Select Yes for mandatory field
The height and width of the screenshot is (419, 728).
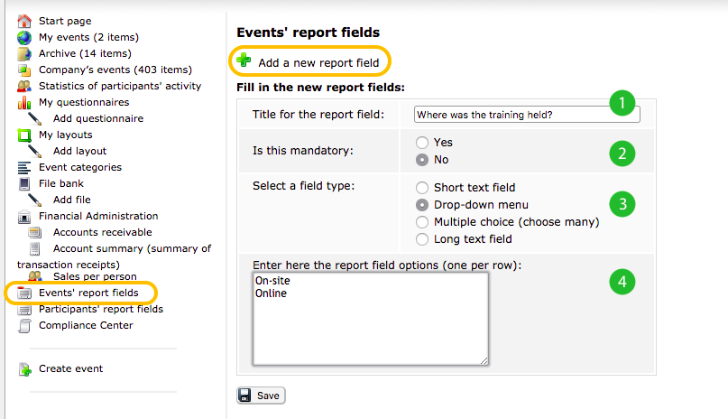[x=421, y=142]
